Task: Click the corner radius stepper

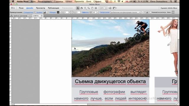Action: click(x=75, y=12)
